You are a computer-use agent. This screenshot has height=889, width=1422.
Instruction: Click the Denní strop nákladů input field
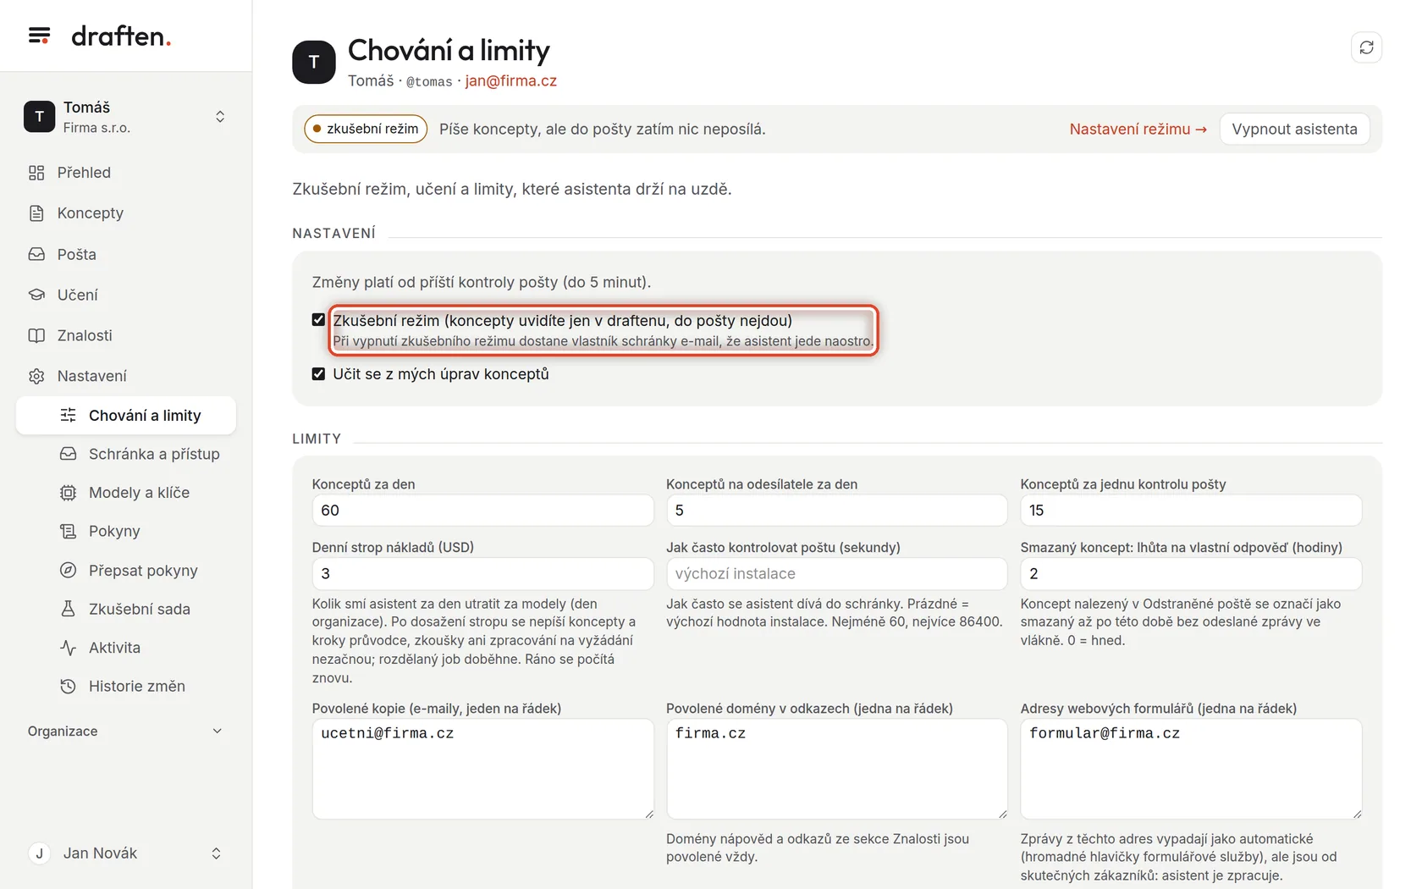tap(482, 574)
